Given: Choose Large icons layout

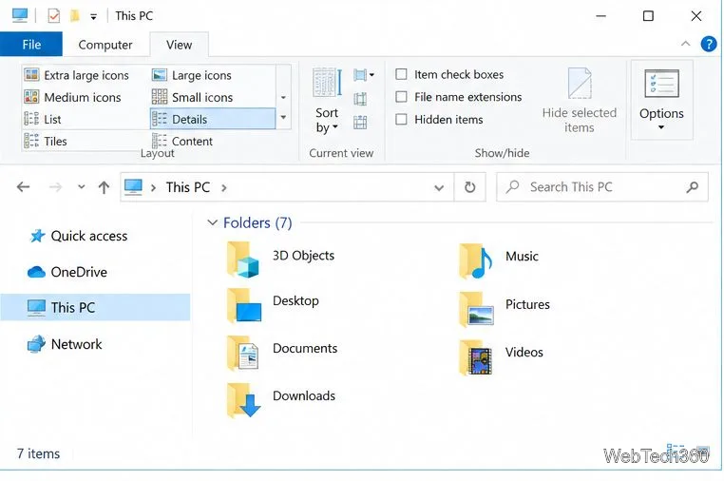Looking at the screenshot, I should click(192, 75).
